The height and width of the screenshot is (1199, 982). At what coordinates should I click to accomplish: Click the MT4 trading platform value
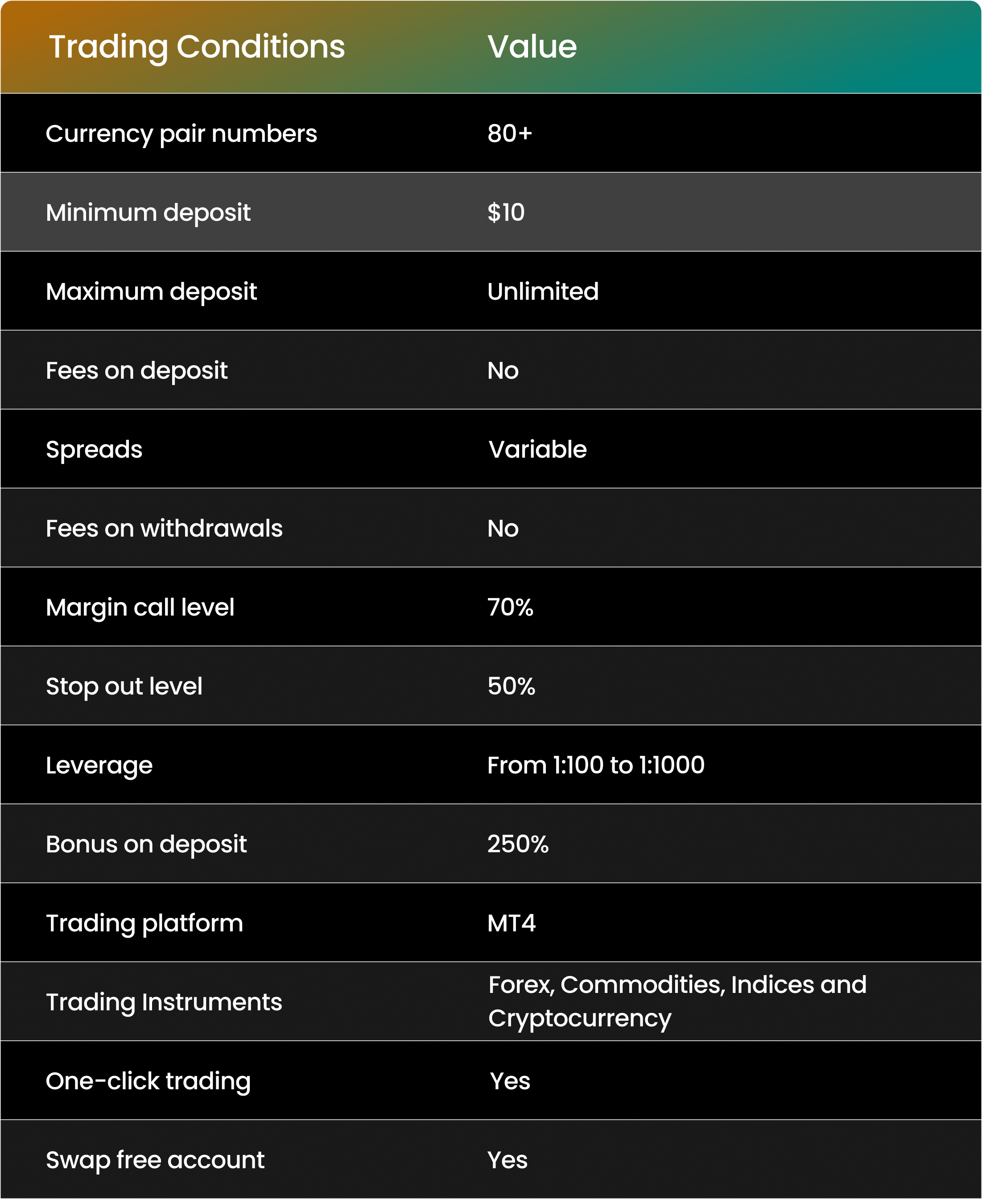tap(512, 923)
